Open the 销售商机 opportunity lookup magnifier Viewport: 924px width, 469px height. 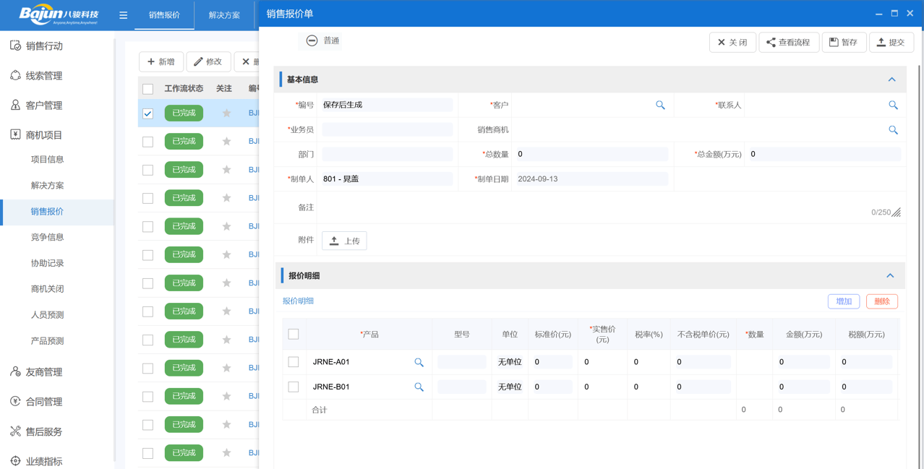[x=893, y=129]
